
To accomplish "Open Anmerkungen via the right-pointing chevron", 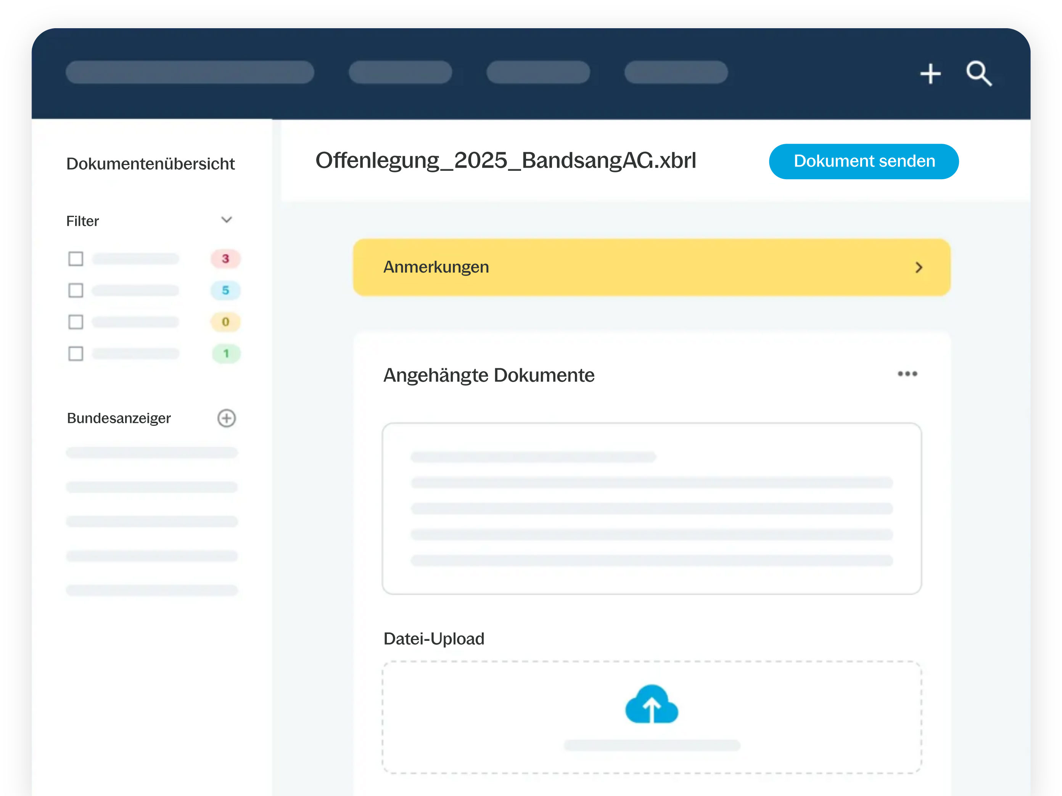I will click(x=919, y=267).
